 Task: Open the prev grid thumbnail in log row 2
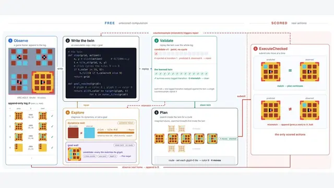(x=19, y=126)
